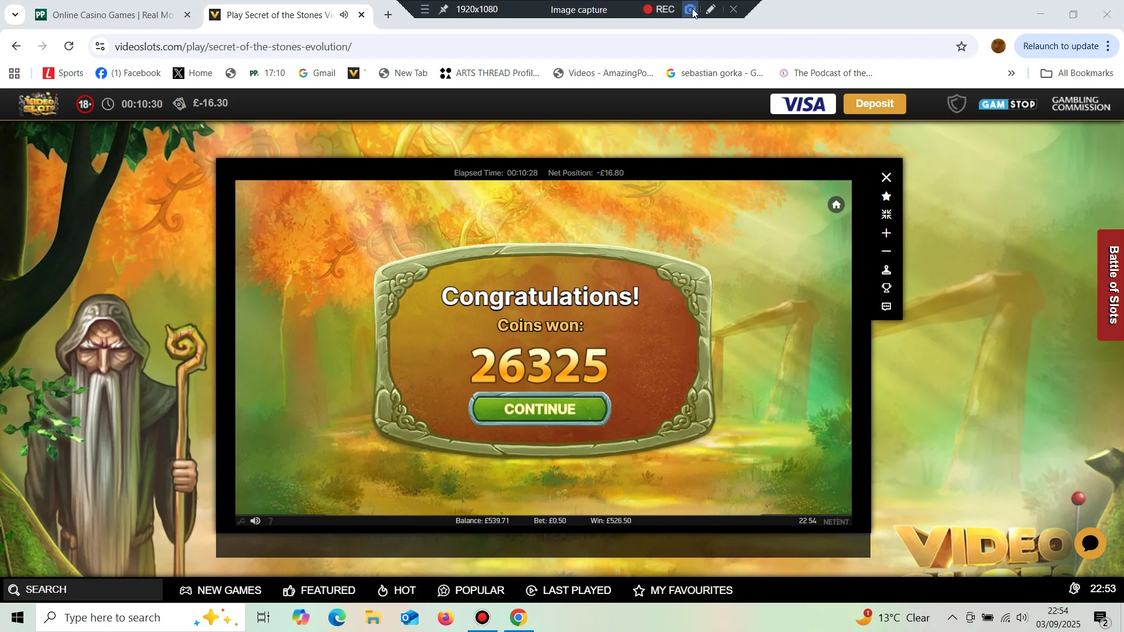This screenshot has height=632, width=1124.
Task: Click the home icon in game
Action: [x=836, y=205]
